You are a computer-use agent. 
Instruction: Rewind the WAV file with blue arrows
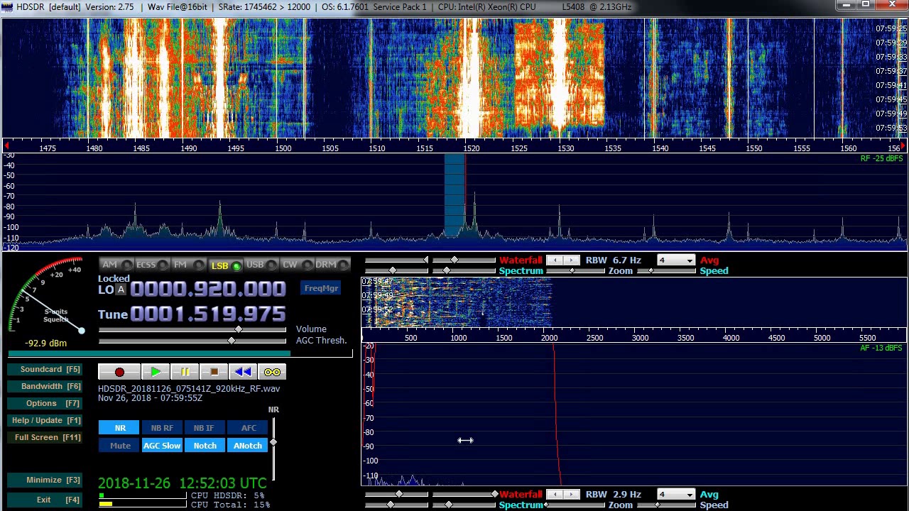(243, 372)
